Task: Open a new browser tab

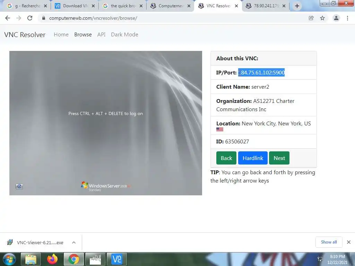Action: [x=297, y=6]
